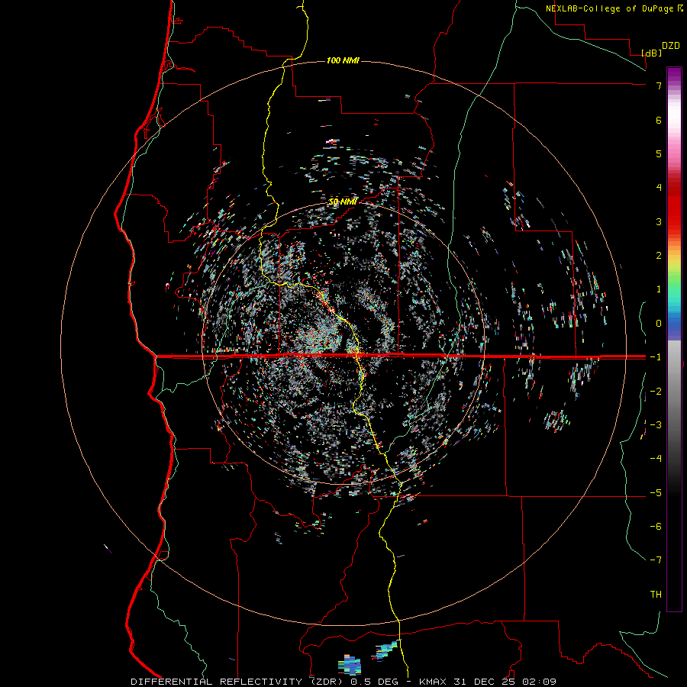
Task: Click the purple top of the color bar
Action: tap(674, 73)
